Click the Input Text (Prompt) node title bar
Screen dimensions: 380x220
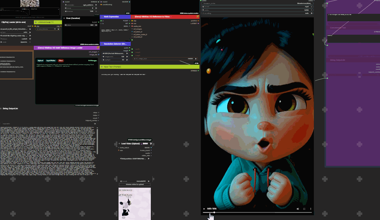150,67
